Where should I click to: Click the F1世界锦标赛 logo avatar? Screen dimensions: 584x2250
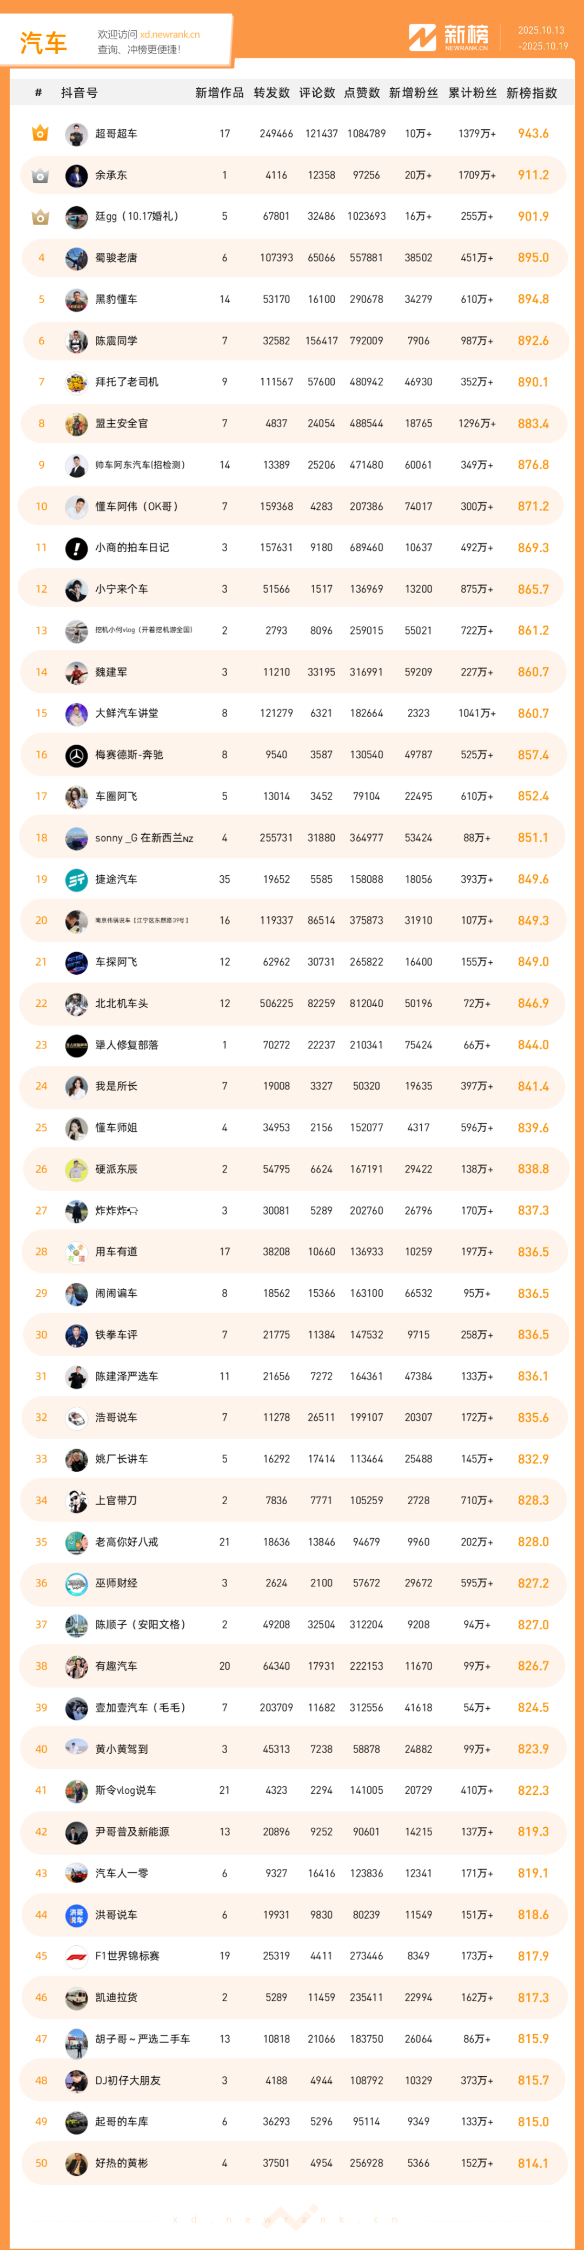tap(77, 1956)
